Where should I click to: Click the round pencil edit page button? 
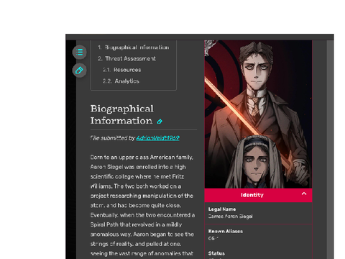[79, 71]
